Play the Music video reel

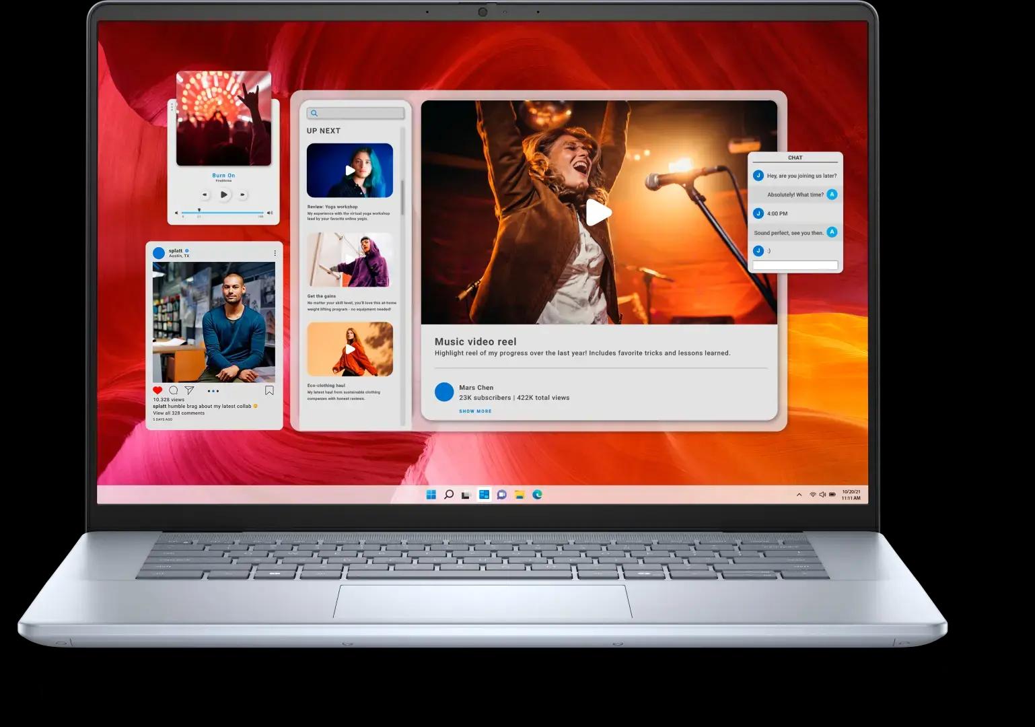[598, 213]
